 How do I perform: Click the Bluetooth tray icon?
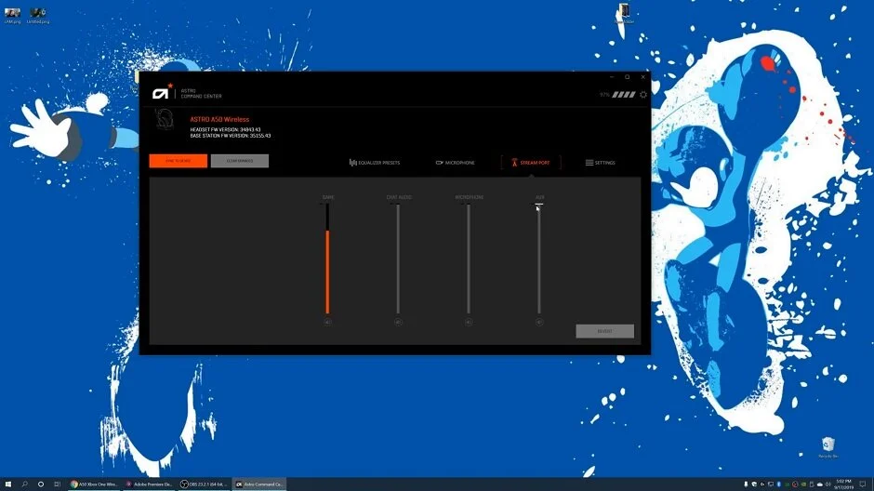(x=778, y=484)
